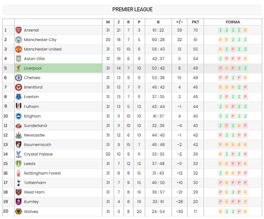
Task: Click the +/- goal difference column header
Action: (179, 22)
